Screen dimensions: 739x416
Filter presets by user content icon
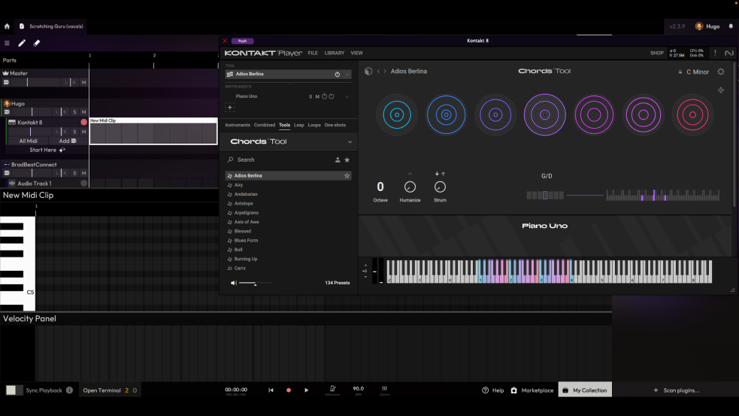click(x=338, y=160)
